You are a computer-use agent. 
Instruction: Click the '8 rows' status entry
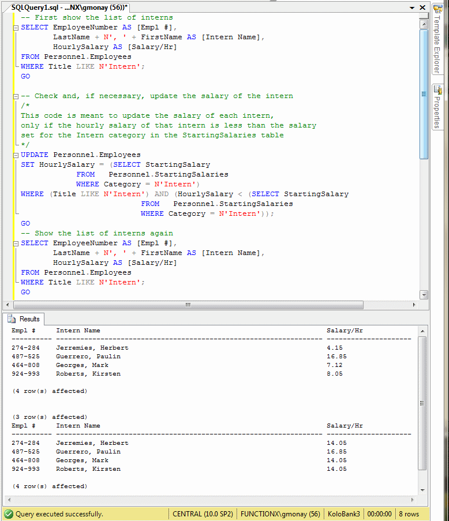(x=409, y=514)
